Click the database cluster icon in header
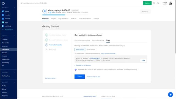The width and height of the screenshot is (176, 99). (x=45, y=11)
